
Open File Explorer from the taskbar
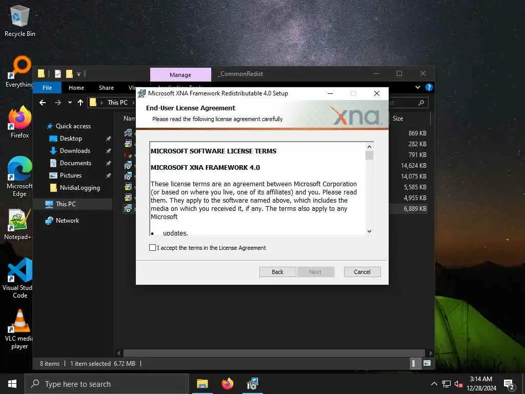click(202, 384)
